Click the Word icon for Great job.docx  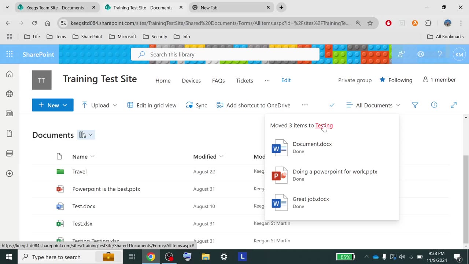click(280, 203)
